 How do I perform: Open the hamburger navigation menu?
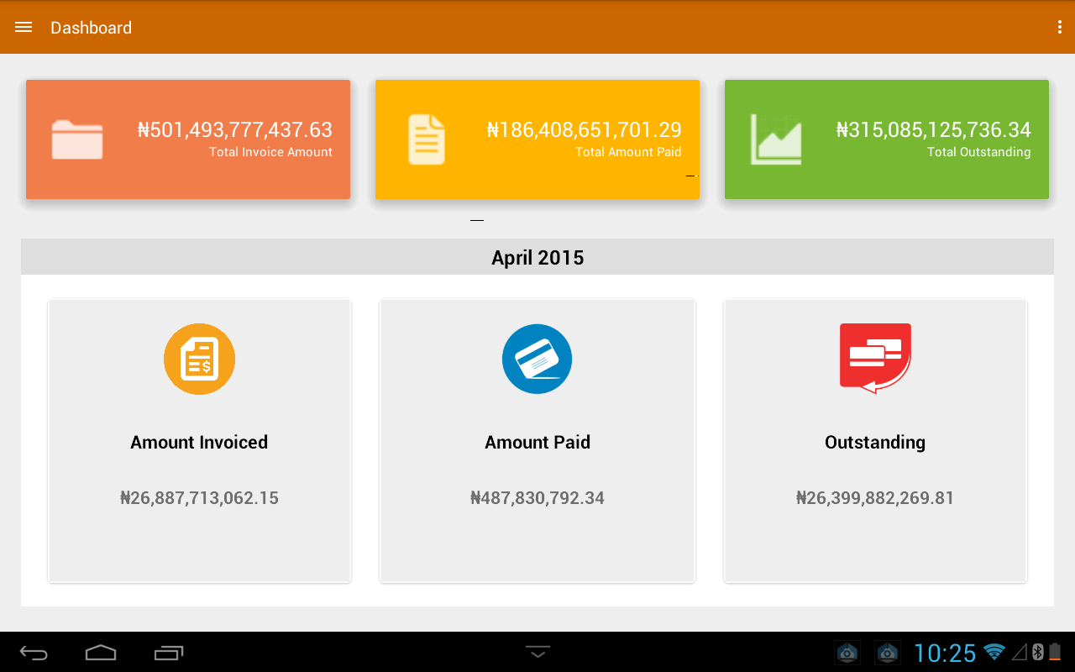24,27
